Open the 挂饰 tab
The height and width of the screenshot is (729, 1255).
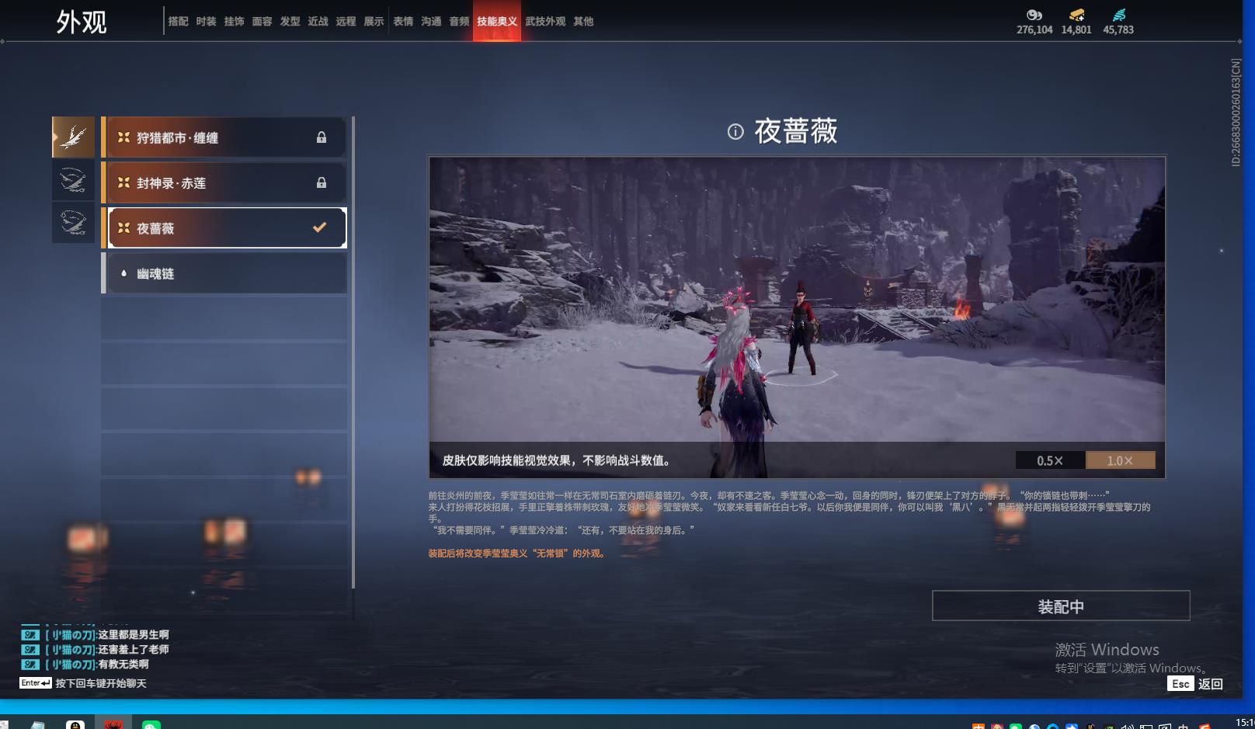tap(235, 22)
